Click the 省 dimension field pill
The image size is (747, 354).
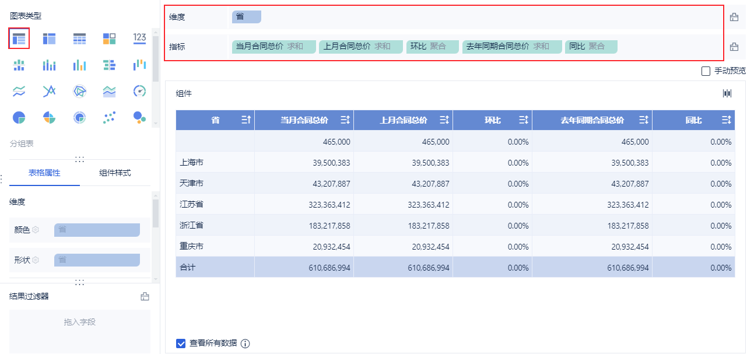click(x=246, y=17)
